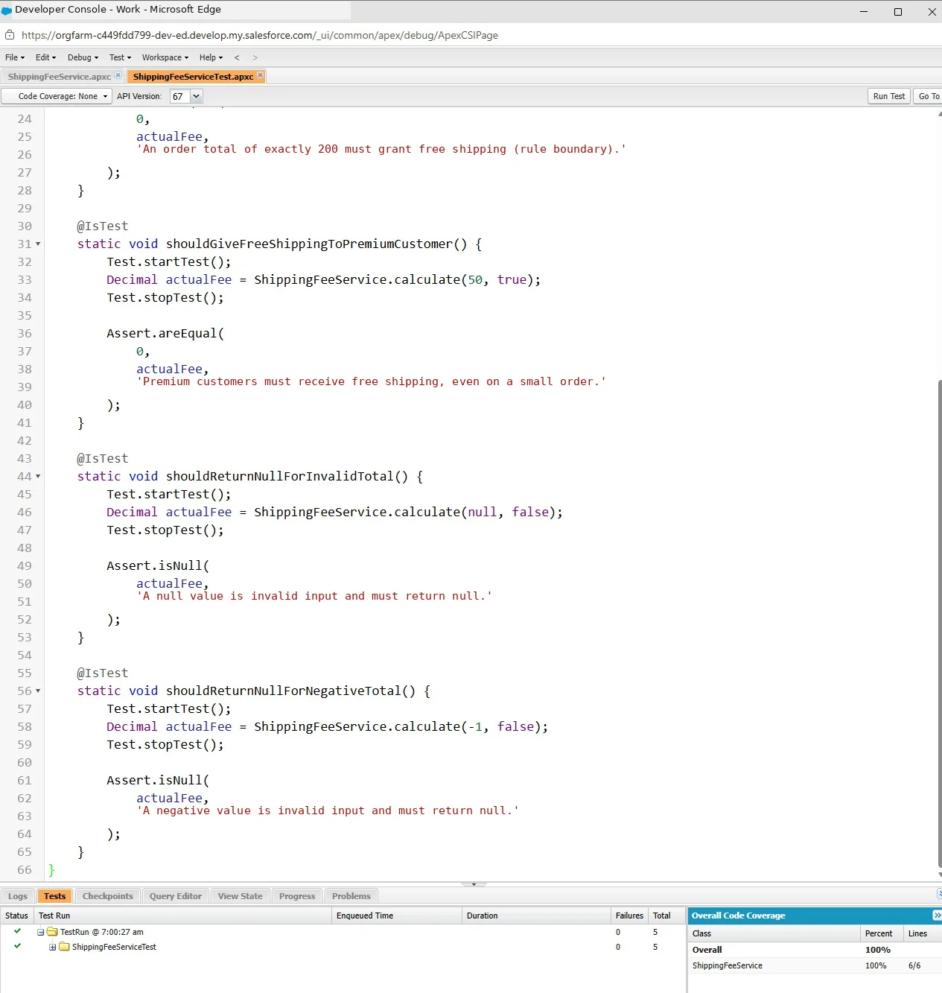Click the code editor vertical scrollbar
This screenshot has width=942, height=993.
point(939,624)
